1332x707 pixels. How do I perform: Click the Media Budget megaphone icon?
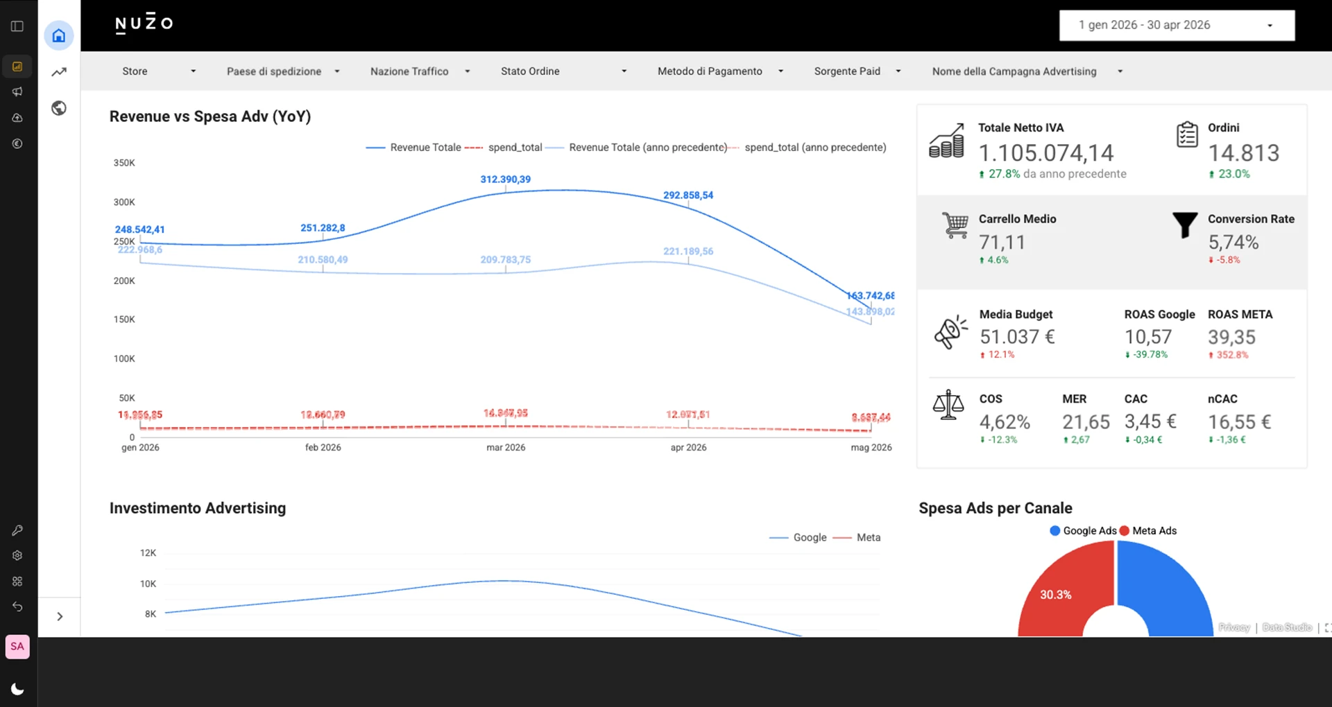(950, 331)
